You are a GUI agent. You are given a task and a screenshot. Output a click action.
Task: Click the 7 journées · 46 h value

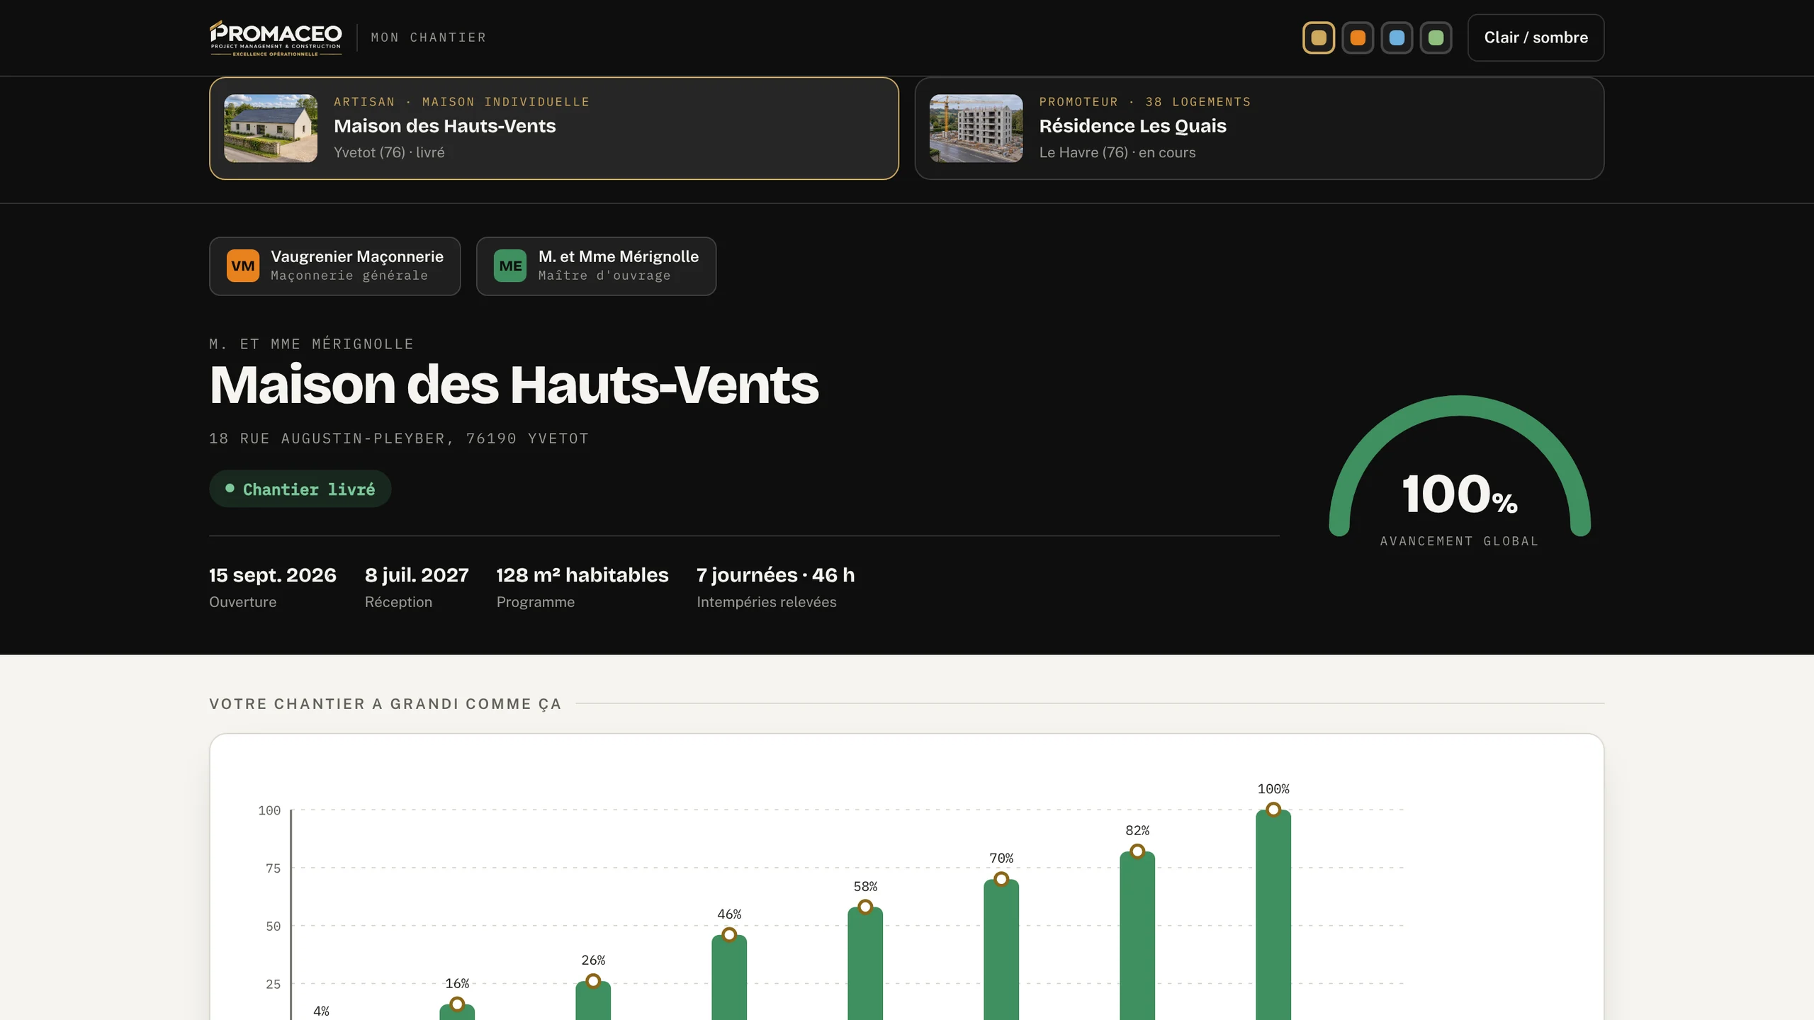(775, 574)
